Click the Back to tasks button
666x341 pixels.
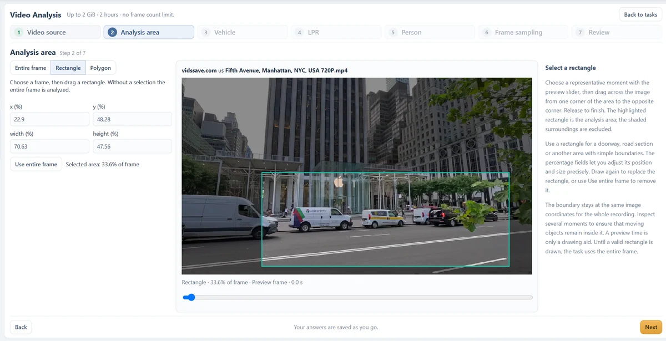[x=640, y=14]
